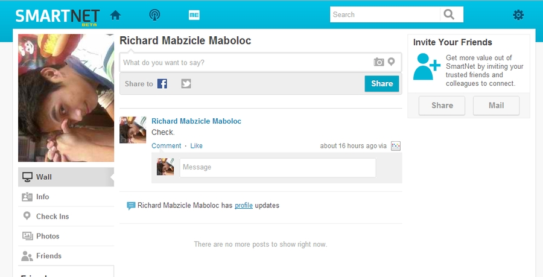Click the Like link under the post
This screenshot has height=277, width=543.
tap(197, 146)
